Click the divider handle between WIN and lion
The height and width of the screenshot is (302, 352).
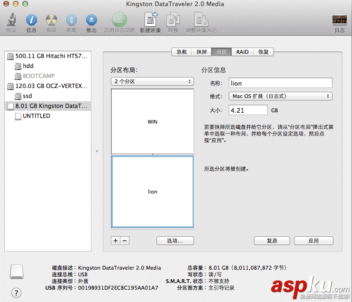coord(152,155)
